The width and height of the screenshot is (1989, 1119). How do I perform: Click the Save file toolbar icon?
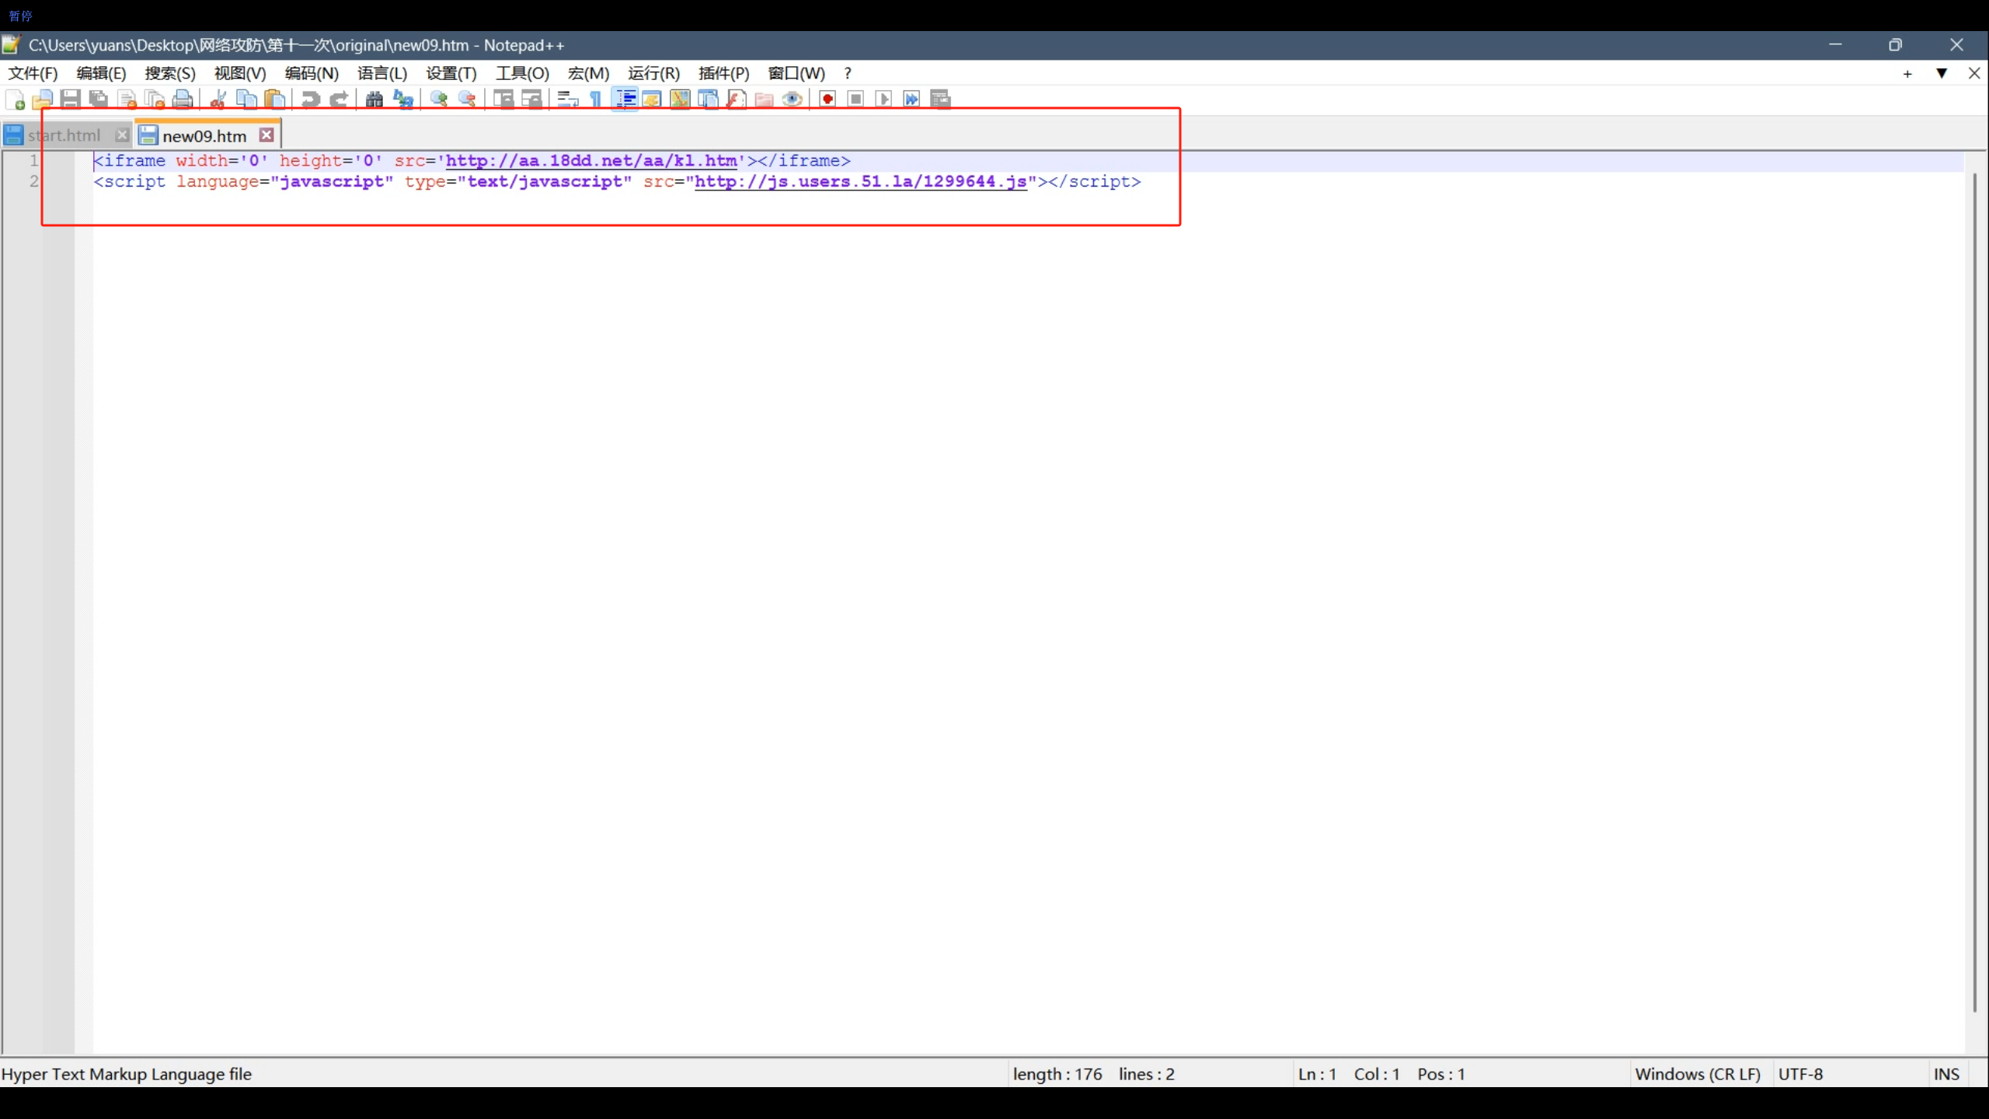(71, 99)
